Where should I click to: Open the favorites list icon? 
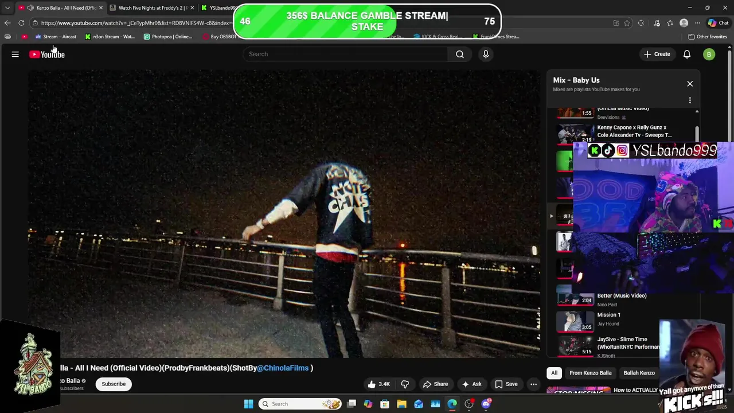point(670,23)
